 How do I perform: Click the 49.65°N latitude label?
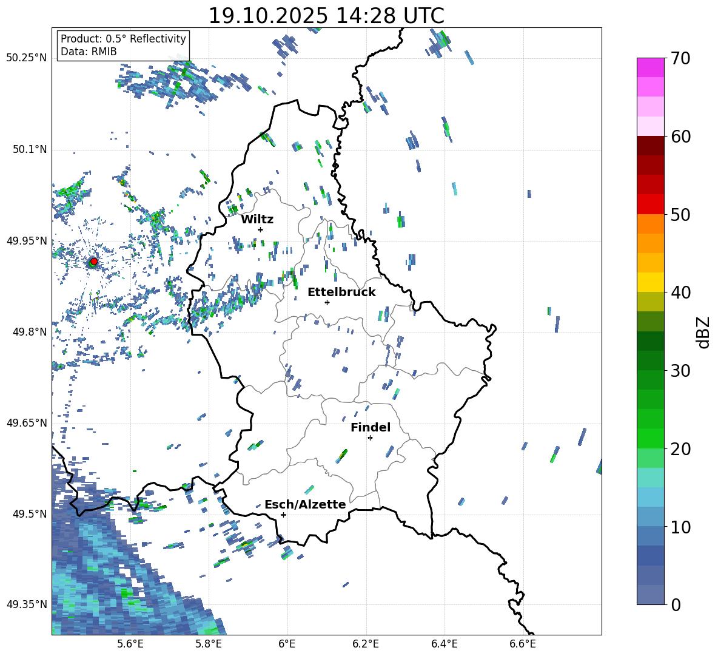pos(27,423)
